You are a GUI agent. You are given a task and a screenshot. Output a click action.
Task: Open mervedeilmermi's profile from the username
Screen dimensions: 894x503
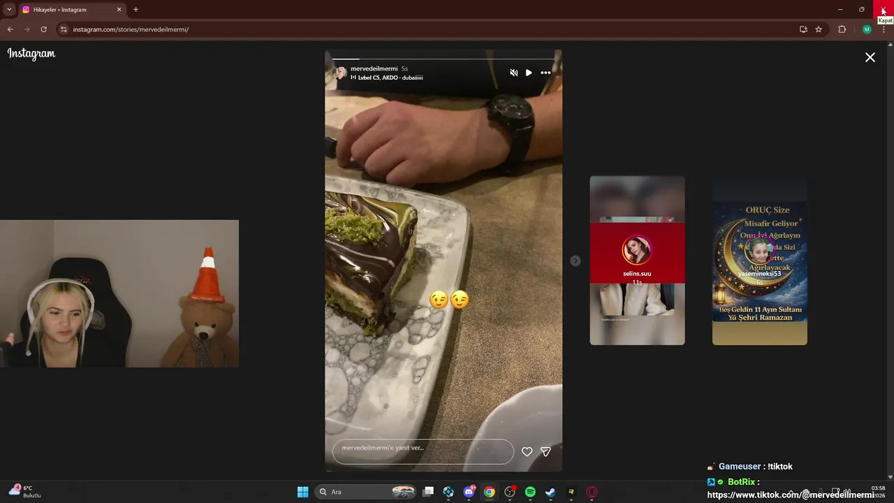[374, 68]
